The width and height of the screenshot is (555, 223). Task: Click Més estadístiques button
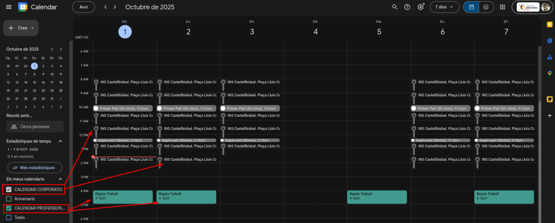click(34, 167)
